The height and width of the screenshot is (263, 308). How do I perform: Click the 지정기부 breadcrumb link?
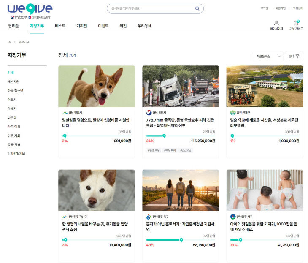24,42
